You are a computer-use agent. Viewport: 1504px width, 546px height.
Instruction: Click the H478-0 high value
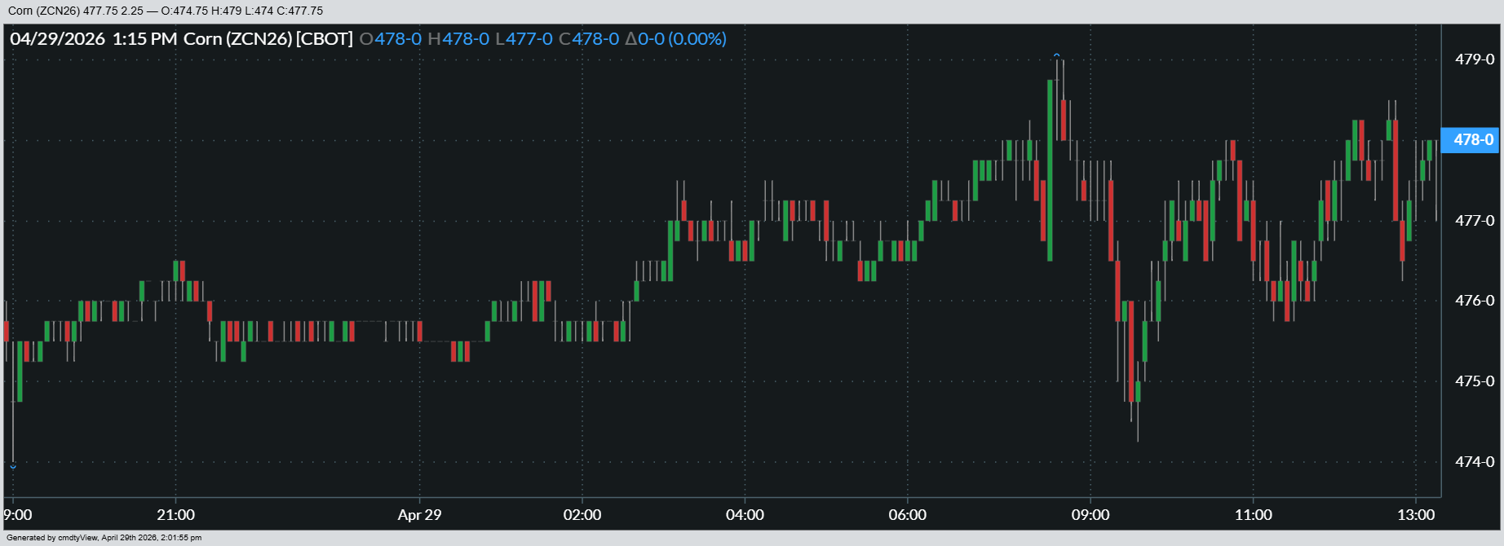458,39
